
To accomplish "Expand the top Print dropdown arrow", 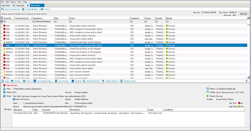I will [x=50, y=9].
